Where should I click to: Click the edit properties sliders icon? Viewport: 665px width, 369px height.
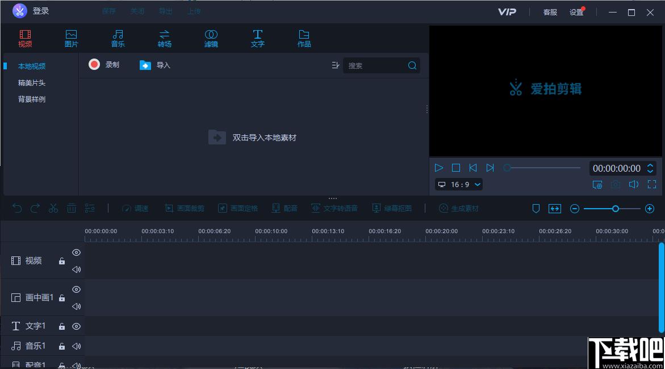point(90,208)
